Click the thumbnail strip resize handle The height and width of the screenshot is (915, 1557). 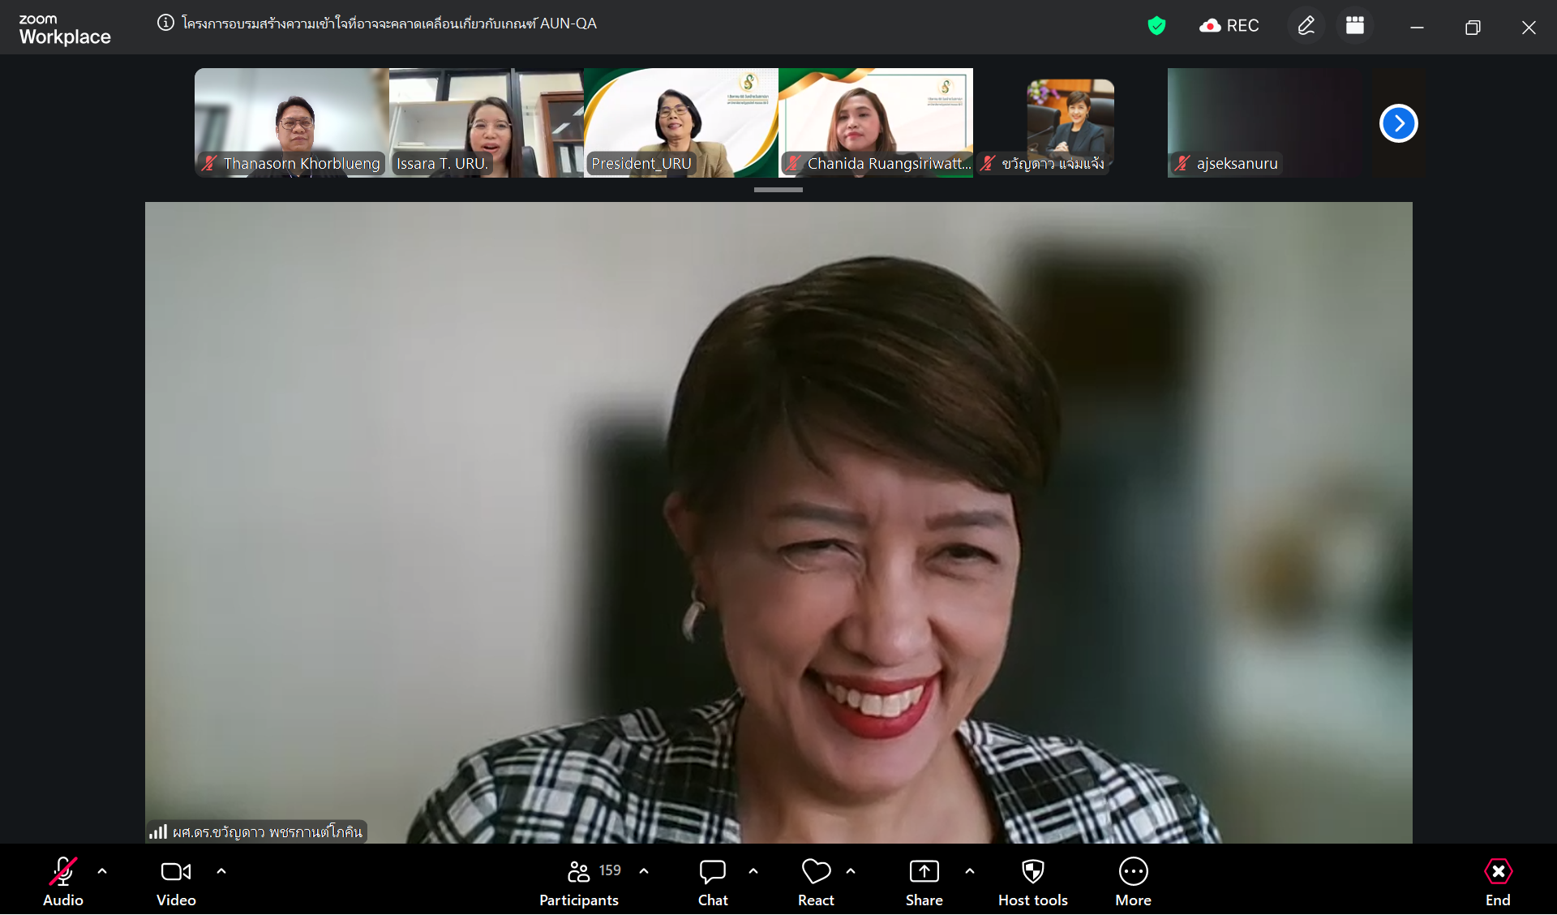[x=778, y=190]
